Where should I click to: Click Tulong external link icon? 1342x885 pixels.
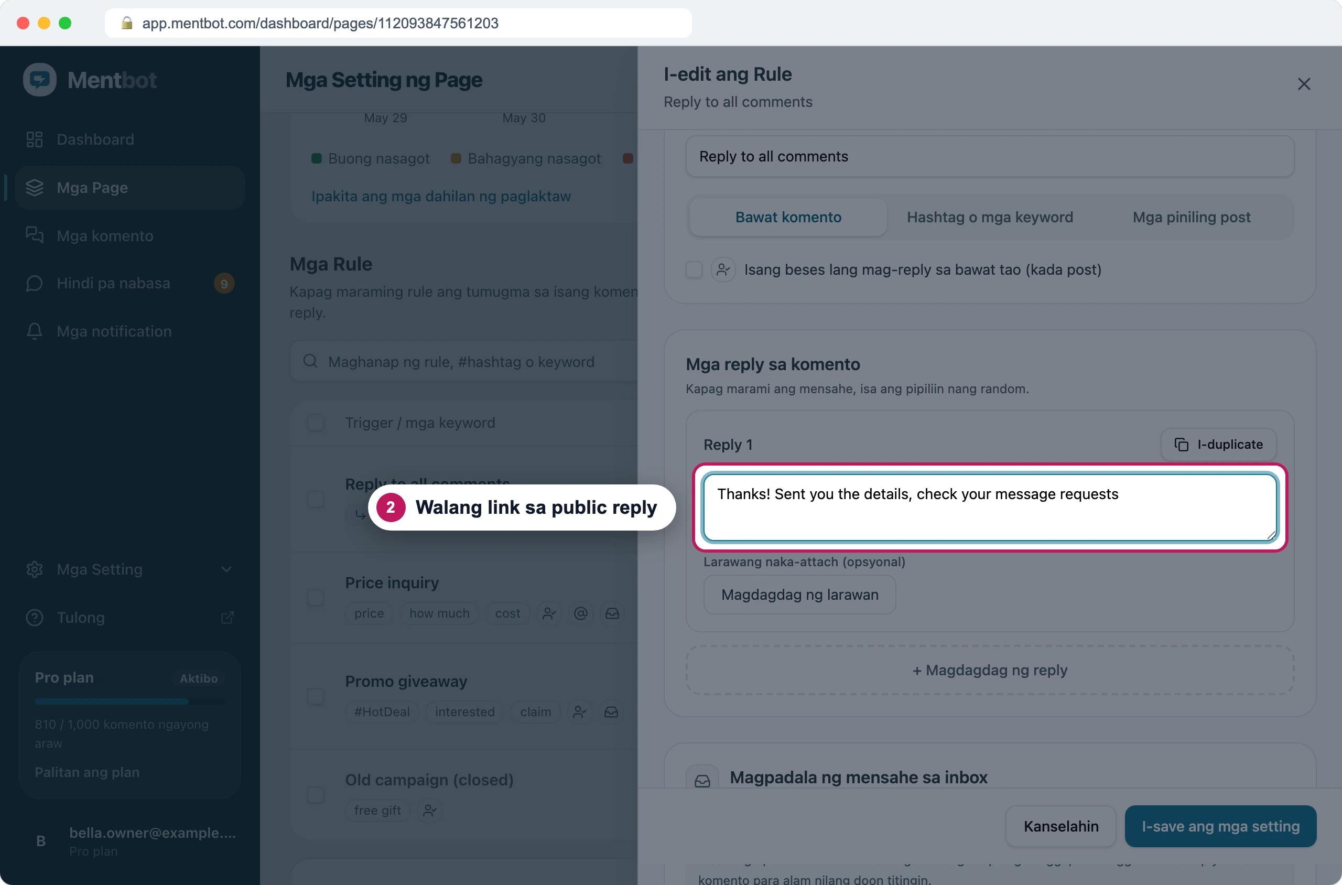227,618
